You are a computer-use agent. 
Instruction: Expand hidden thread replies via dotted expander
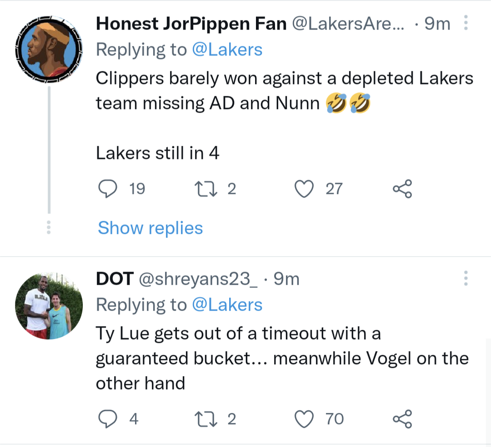[49, 228]
